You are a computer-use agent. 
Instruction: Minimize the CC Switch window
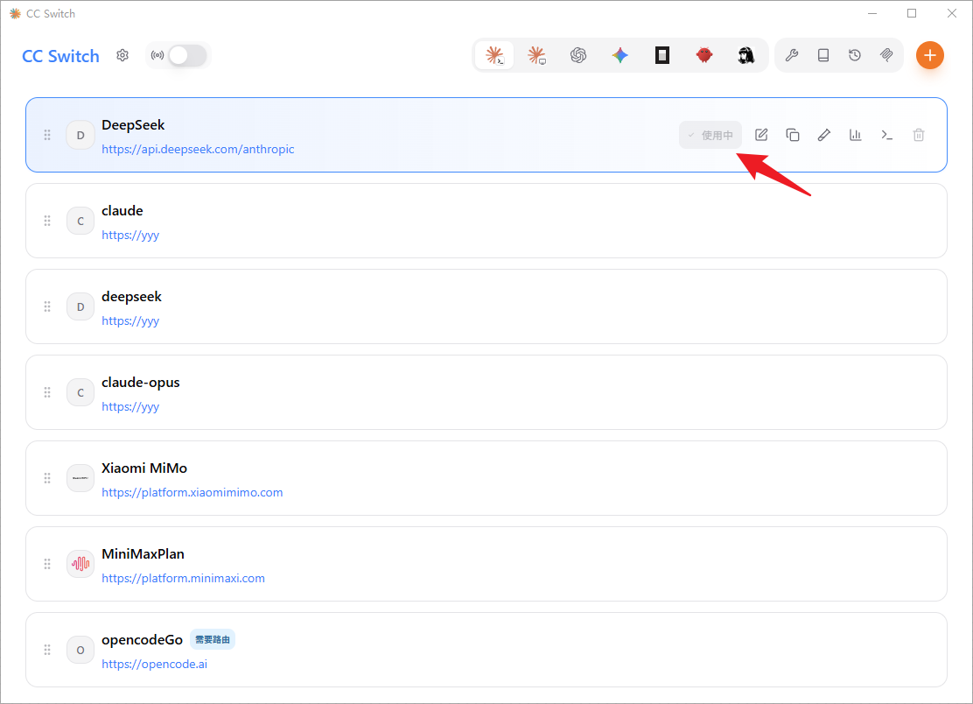tap(872, 13)
